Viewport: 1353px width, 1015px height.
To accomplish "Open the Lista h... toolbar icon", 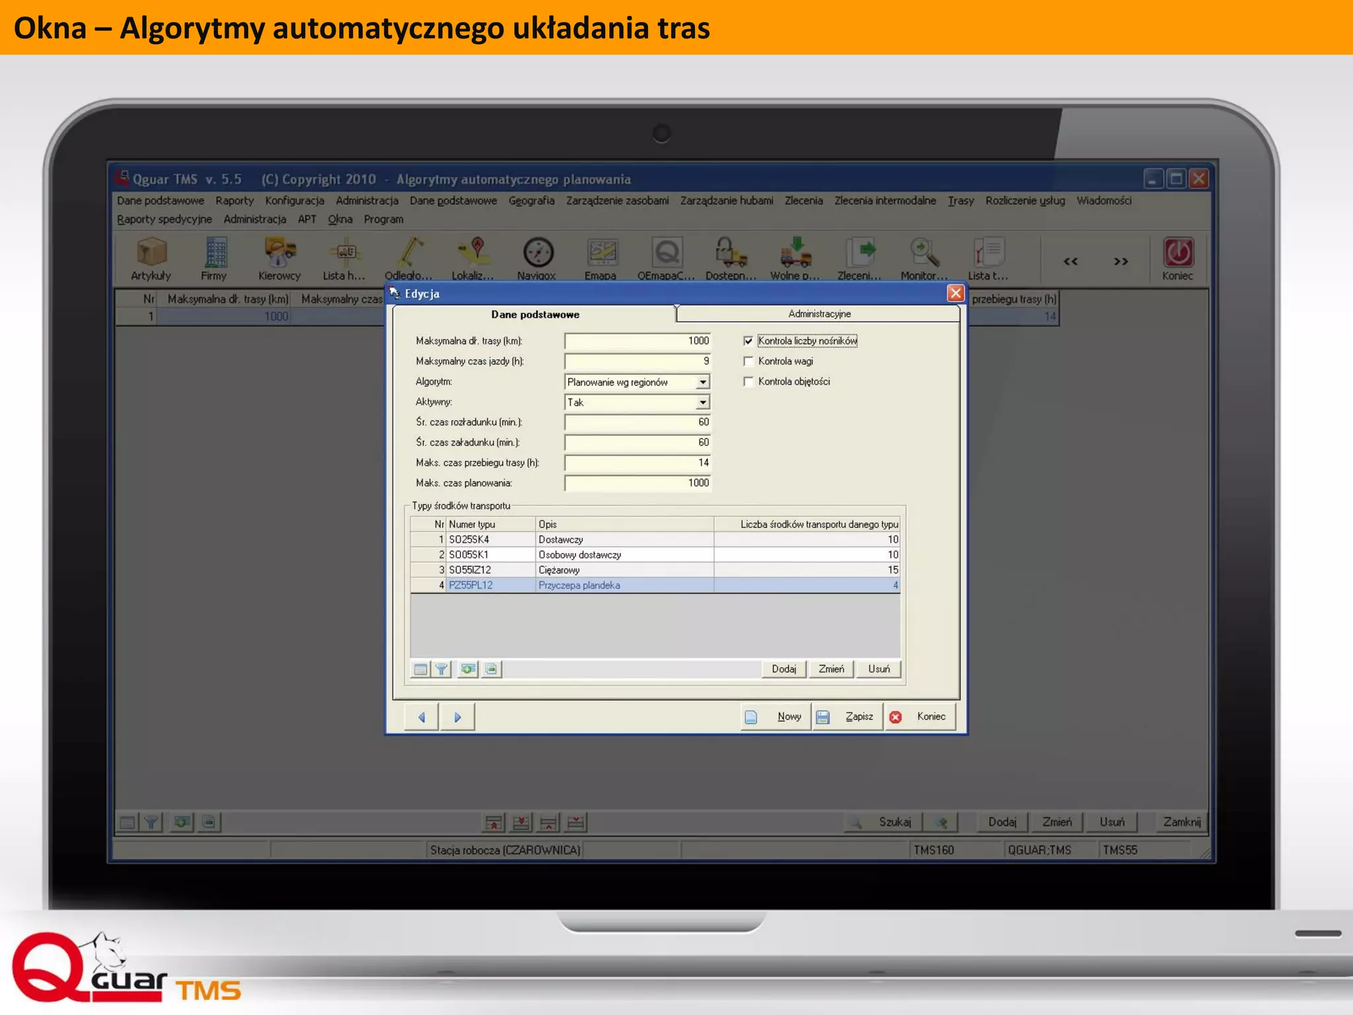I will (344, 258).
